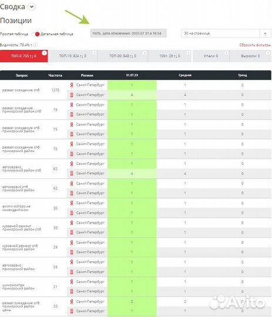Screen dimensions: 272x317
Task: Click Google icon for 'моторс на комендантском' query
Action: tap(72, 213)
